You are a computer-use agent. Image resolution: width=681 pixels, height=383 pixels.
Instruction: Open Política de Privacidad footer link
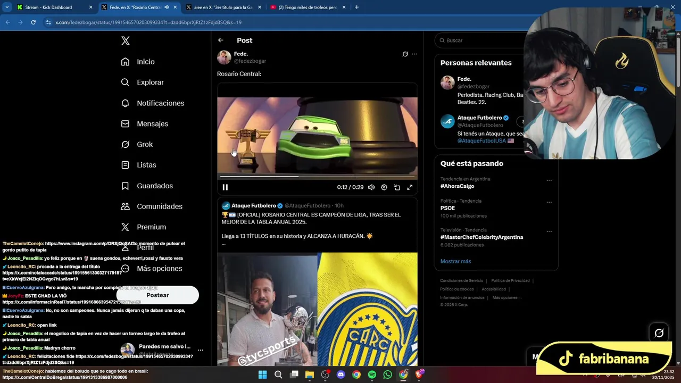(x=510, y=281)
